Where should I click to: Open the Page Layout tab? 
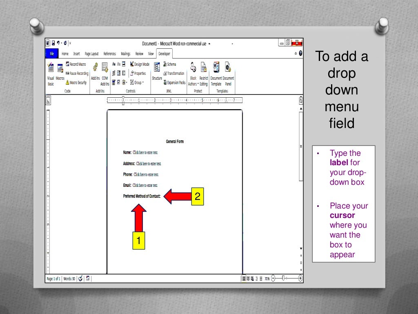pyautogui.click(x=91, y=54)
